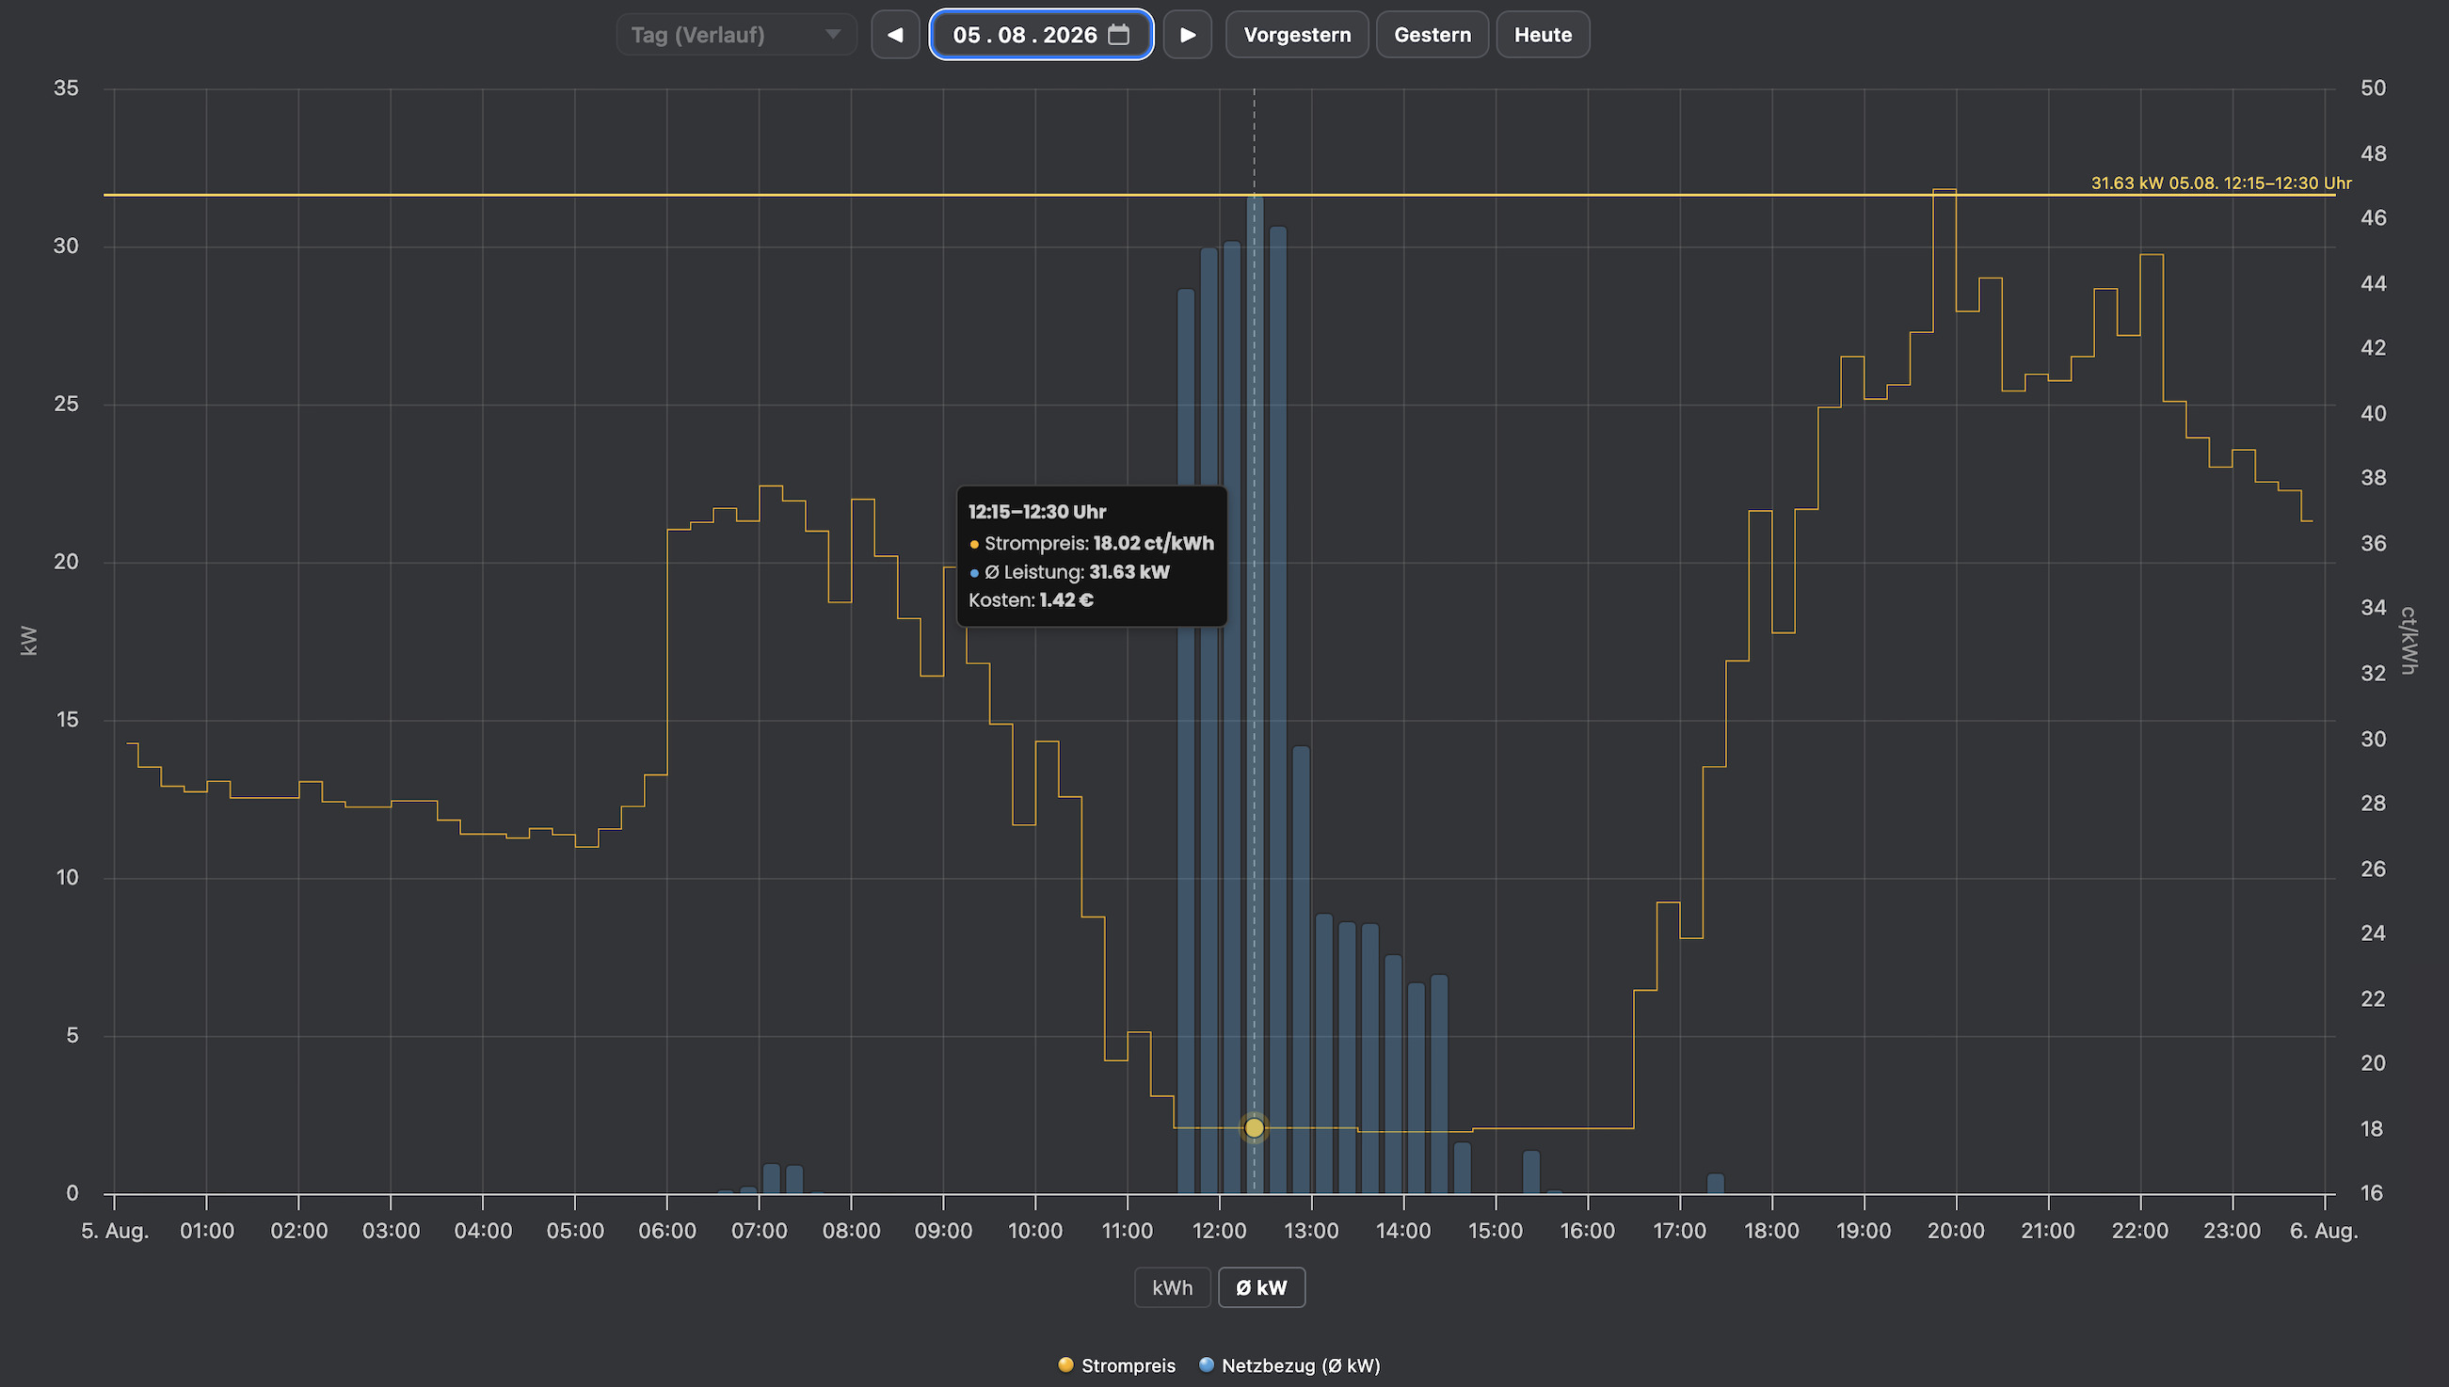Viewport: 2449px width, 1387px height.
Task: Switch chart unit to Ø kW
Action: coord(1261,1287)
